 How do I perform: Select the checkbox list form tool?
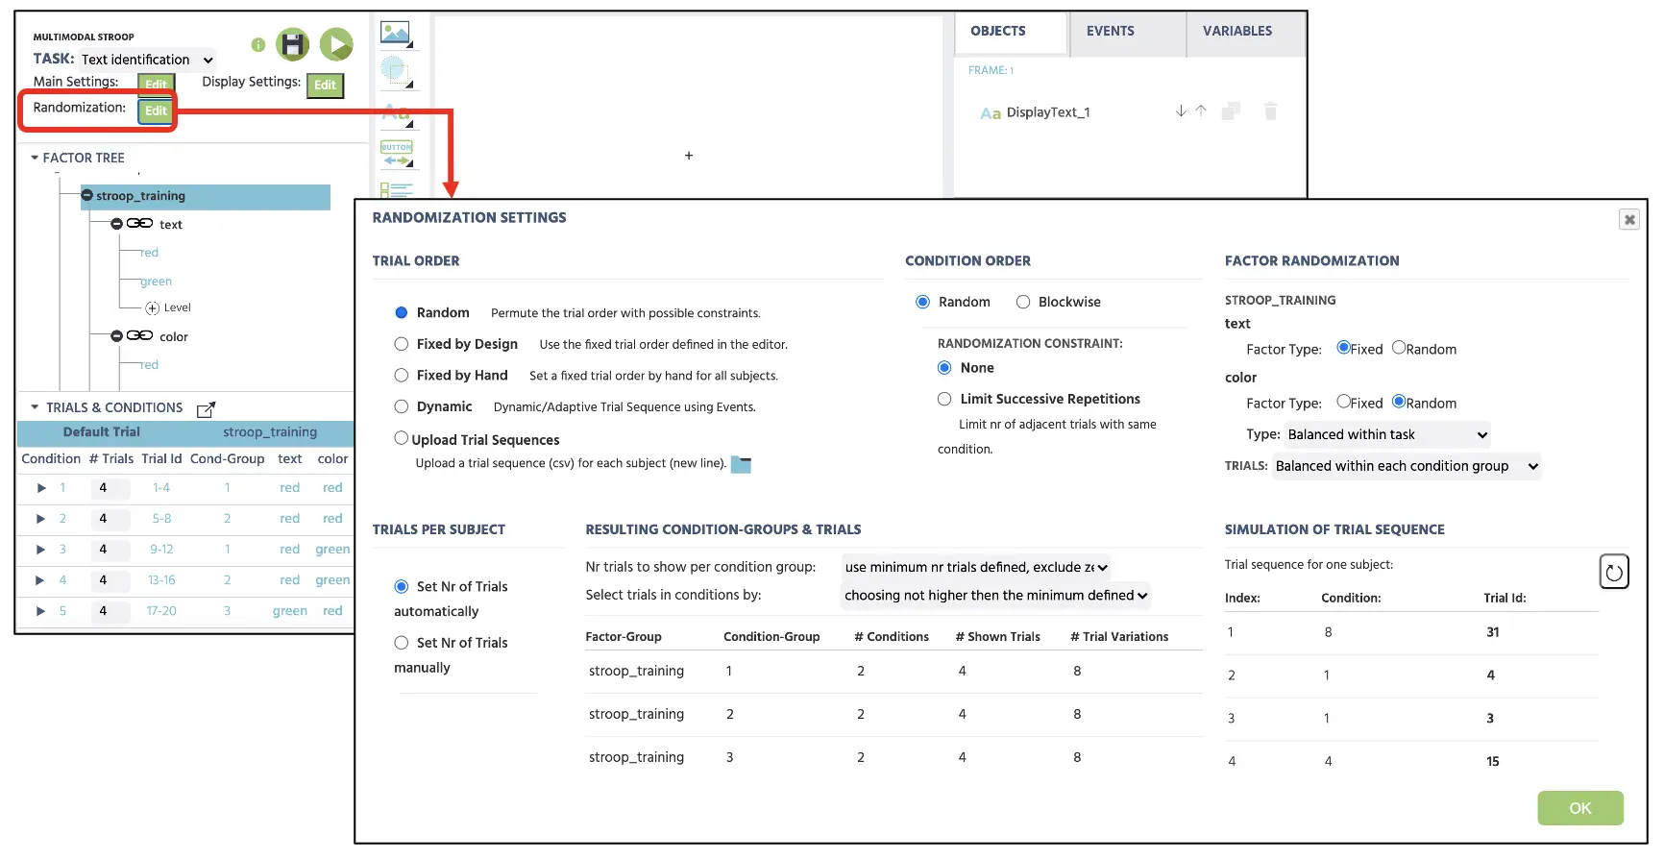[x=396, y=189]
